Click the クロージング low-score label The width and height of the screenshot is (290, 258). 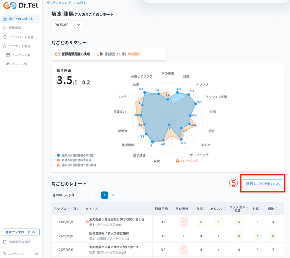click(x=187, y=161)
